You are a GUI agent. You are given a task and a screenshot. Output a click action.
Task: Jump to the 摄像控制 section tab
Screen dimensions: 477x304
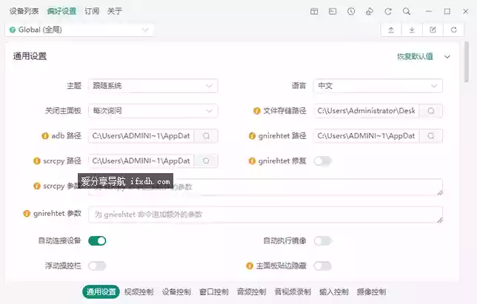click(371, 292)
